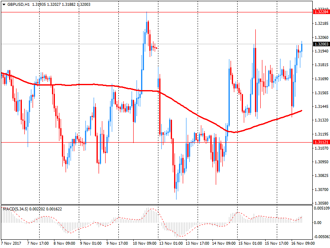Click the black 1.32003 current price label
330x248 pixels.
pyautogui.click(x=321, y=44)
